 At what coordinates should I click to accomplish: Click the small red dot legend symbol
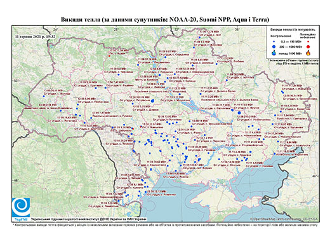[x=308, y=41]
